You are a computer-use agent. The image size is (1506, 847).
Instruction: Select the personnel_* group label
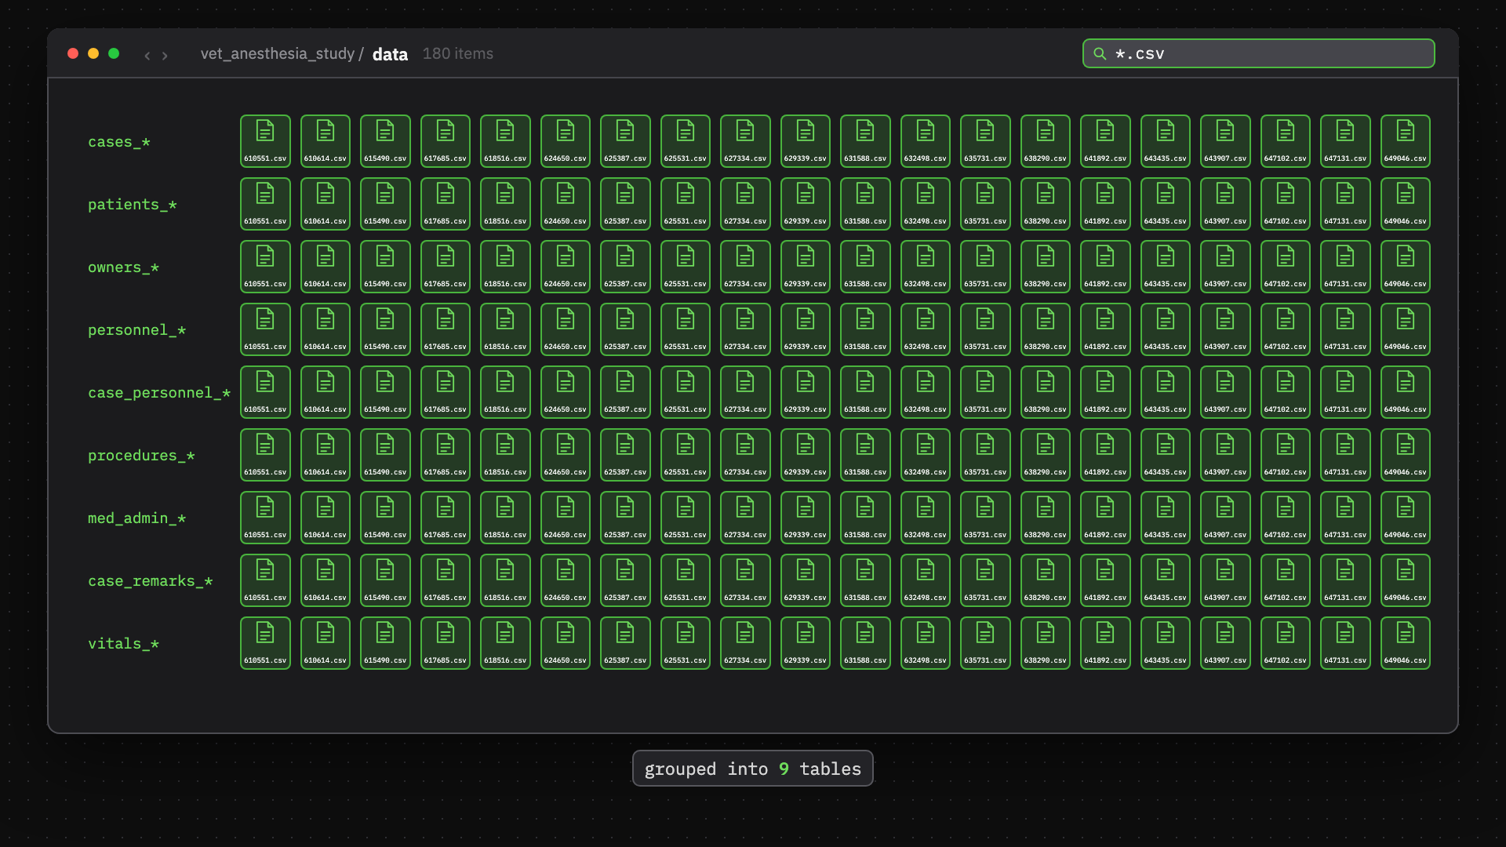point(137,330)
